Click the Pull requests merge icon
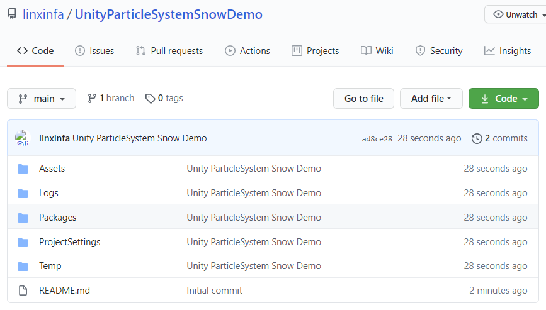 point(140,51)
